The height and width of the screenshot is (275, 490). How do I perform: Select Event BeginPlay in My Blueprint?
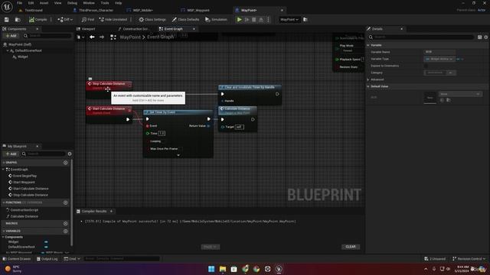click(x=24, y=176)
